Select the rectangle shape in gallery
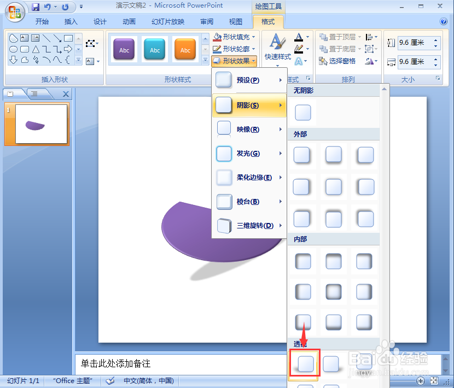The height and width of the screenshot is (388, 454). point(68,38)
